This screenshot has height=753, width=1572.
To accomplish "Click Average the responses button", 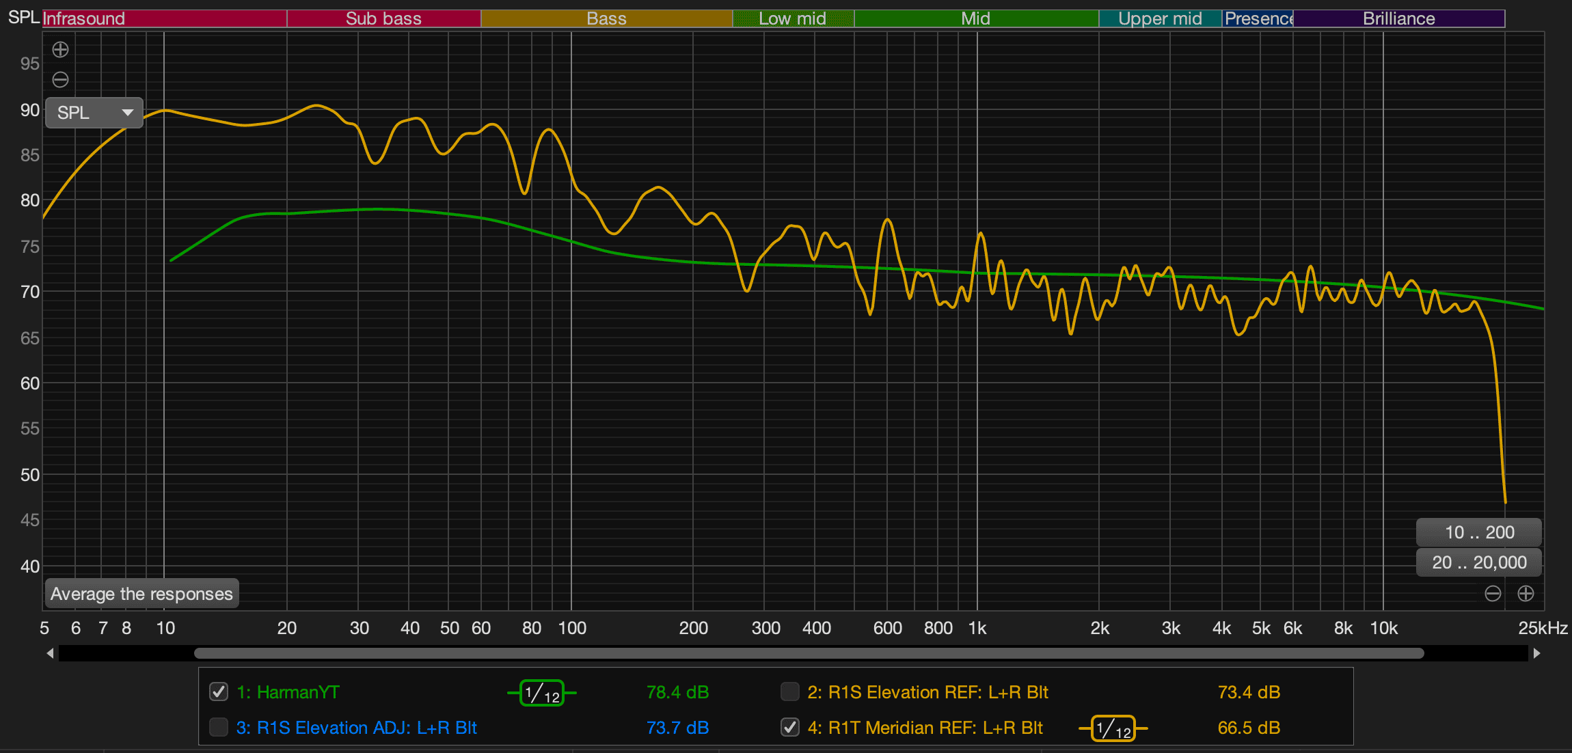I will 142,594.
